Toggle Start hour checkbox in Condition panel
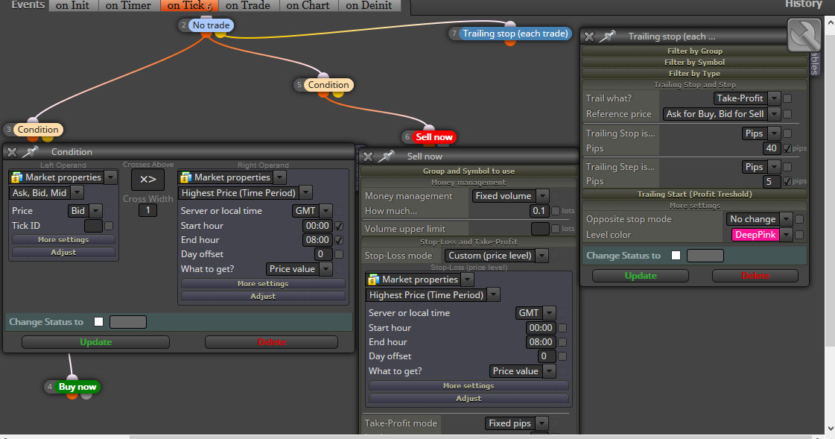This screenshot has width=835, height=439. pos(339,226)
